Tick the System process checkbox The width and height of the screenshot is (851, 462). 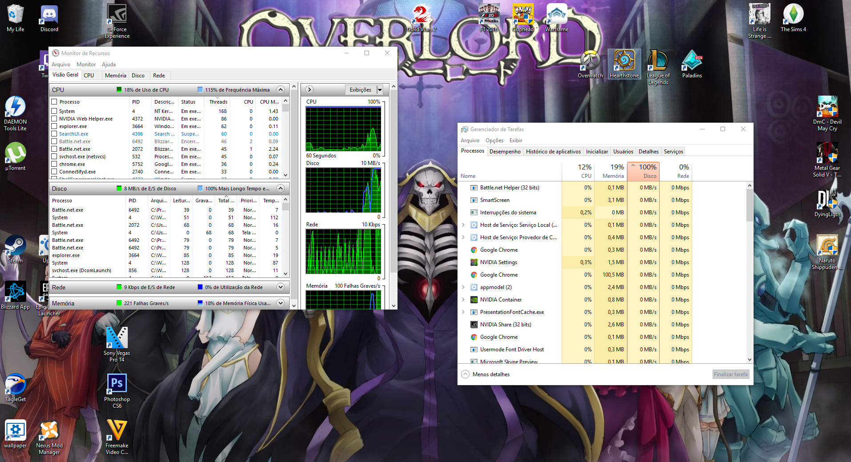(54, 111)
